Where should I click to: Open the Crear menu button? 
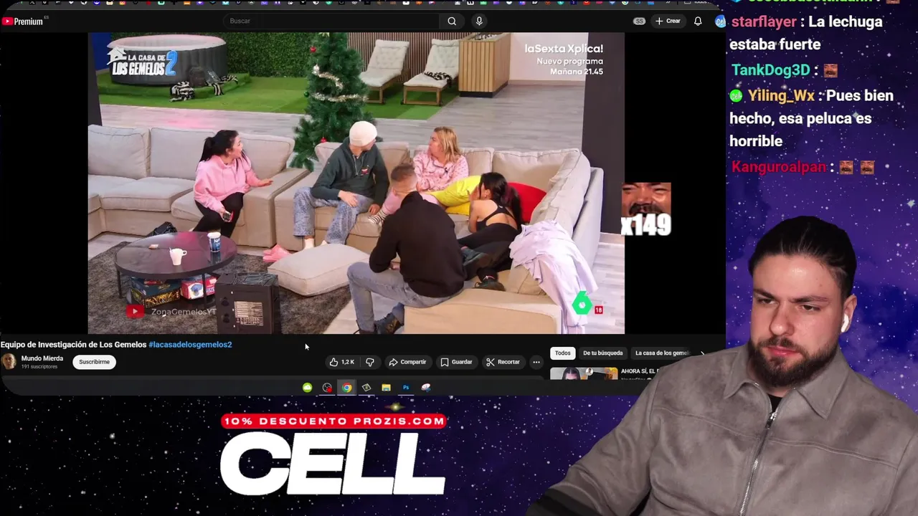[x=668, y=21]
